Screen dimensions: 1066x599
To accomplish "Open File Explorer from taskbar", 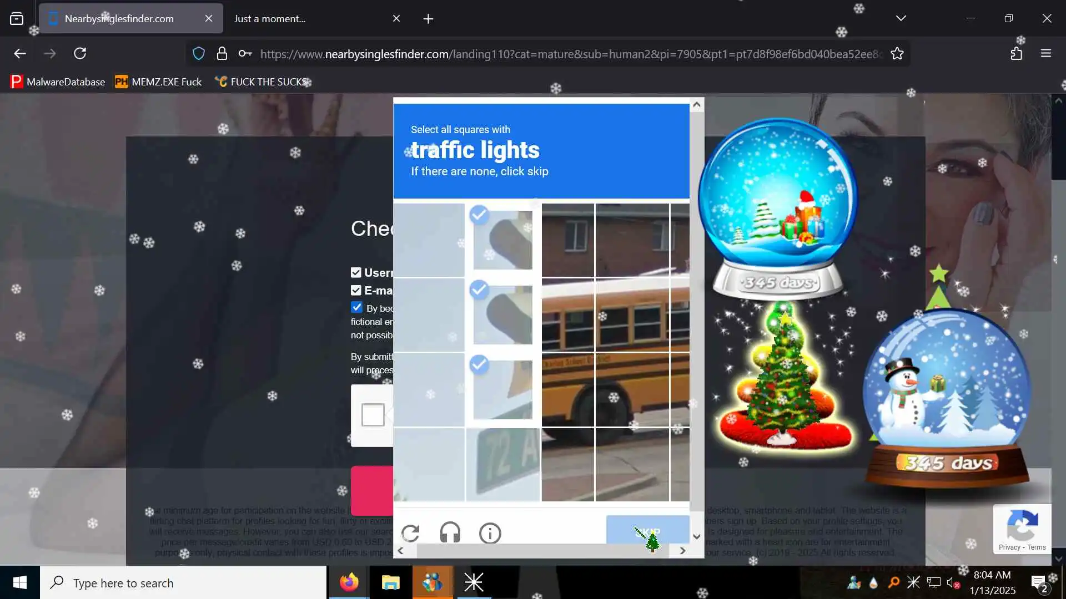I will pyautogui.click(x=390, y=582).
